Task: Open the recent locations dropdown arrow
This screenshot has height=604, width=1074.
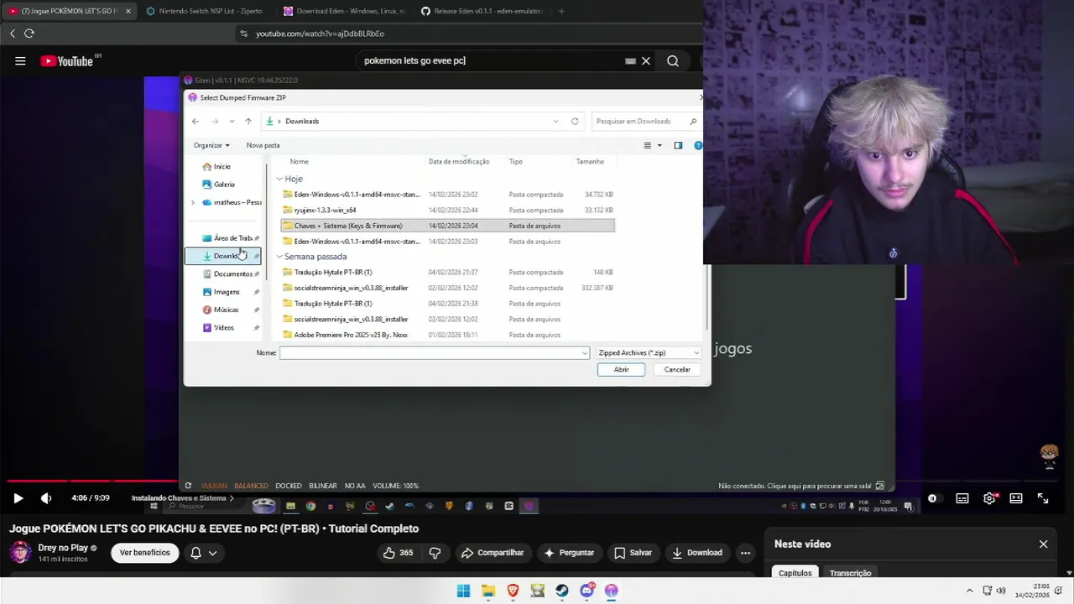Action: (x=232, y=122)
